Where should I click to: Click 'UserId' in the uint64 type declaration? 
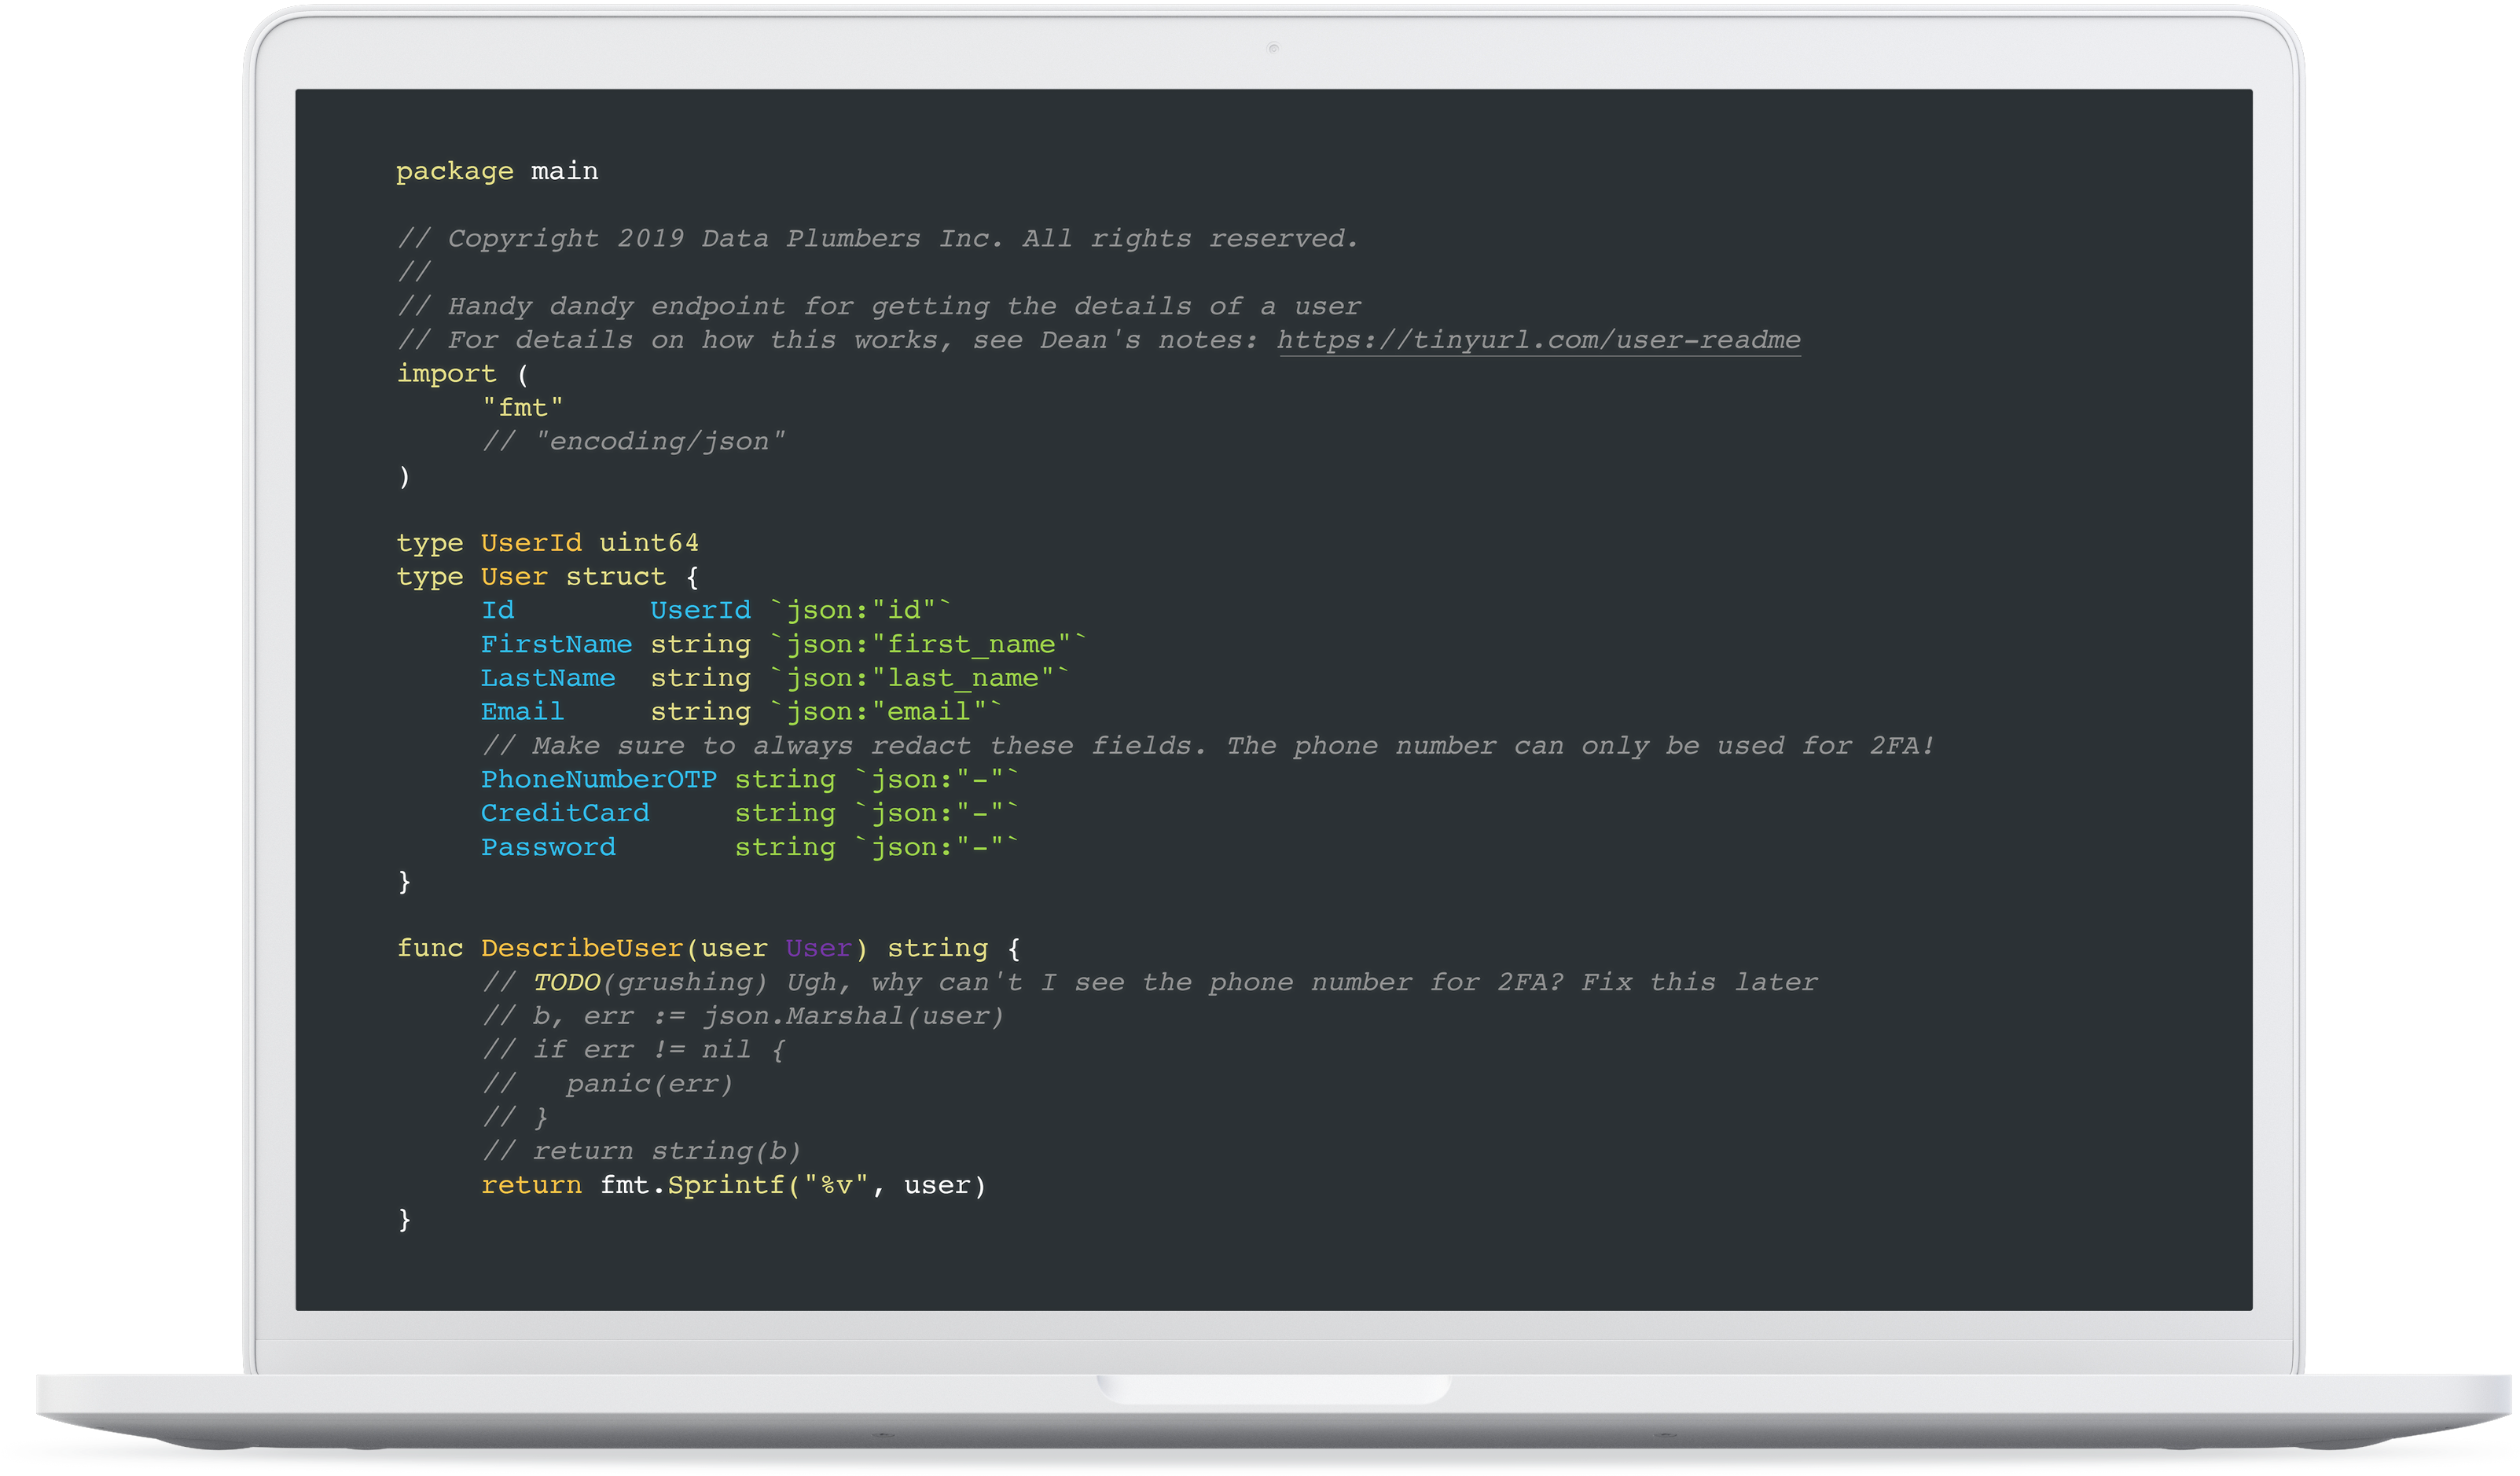point(531,542)
